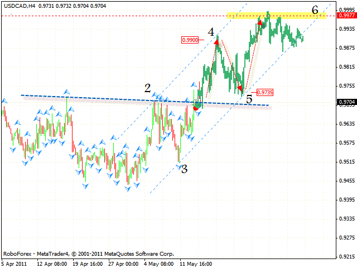Click the red arrow at the neckline breakout
The width and height of the screenshot is (357, 268).
click(195, 108)
